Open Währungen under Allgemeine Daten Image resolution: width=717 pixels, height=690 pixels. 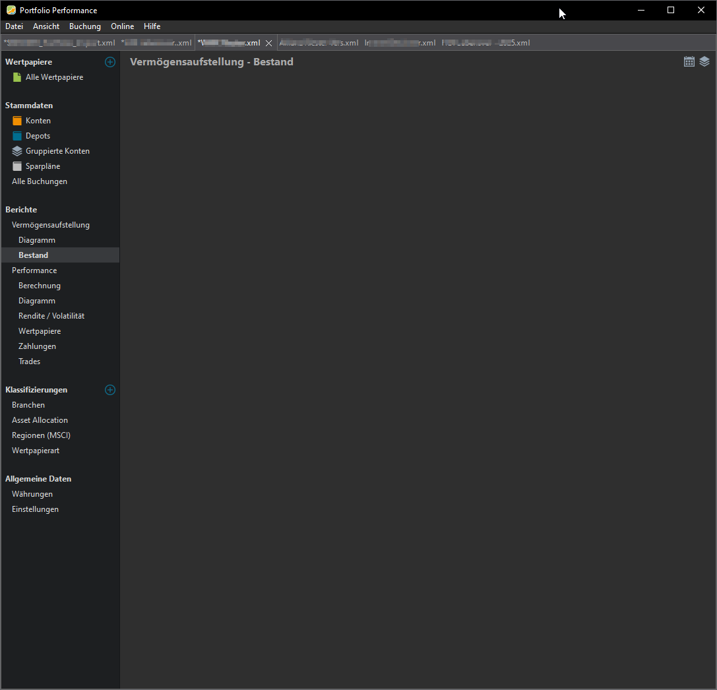(32, 494)
